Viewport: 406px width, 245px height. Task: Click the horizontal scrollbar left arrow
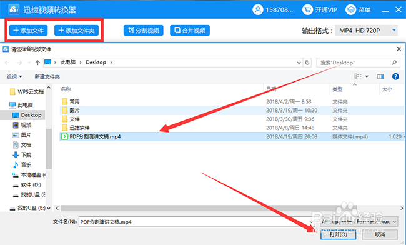[57, 208]
